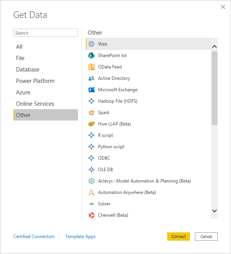This screenshot has height=254, width=231.
Task: Choose "Active Directory" text
Action: (x=114, y=78)
